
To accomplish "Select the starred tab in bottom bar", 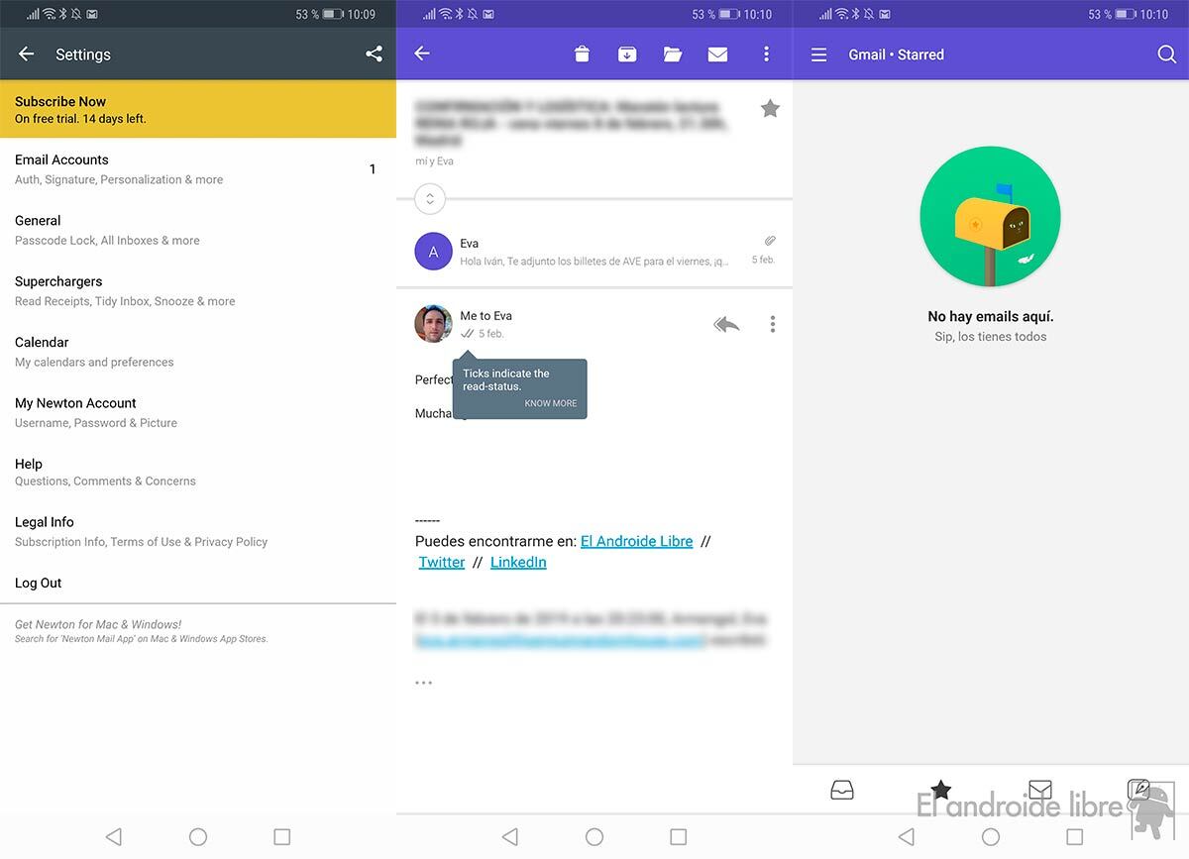I will pos(941,790).
